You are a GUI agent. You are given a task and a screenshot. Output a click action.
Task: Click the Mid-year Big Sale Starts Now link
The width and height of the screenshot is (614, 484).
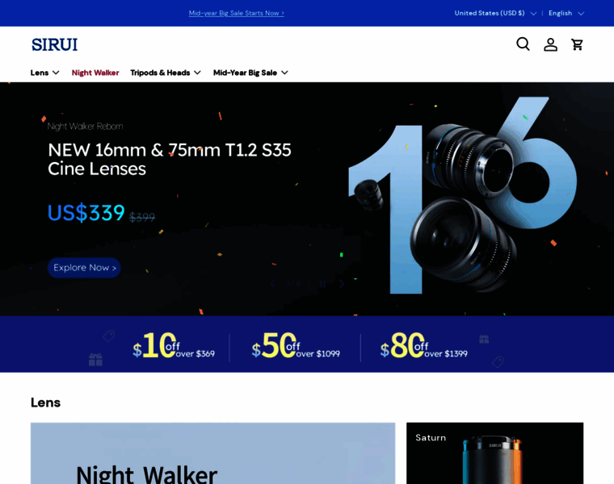point(236,13)
